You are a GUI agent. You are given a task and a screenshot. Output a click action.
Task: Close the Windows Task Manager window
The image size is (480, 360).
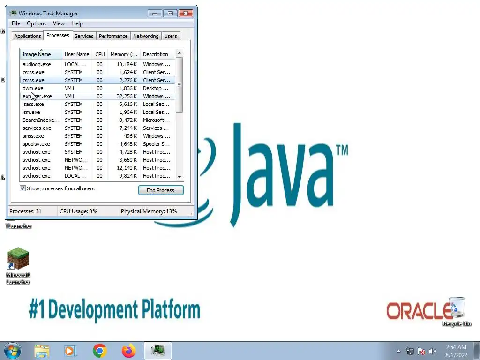(x=186, y=14)
